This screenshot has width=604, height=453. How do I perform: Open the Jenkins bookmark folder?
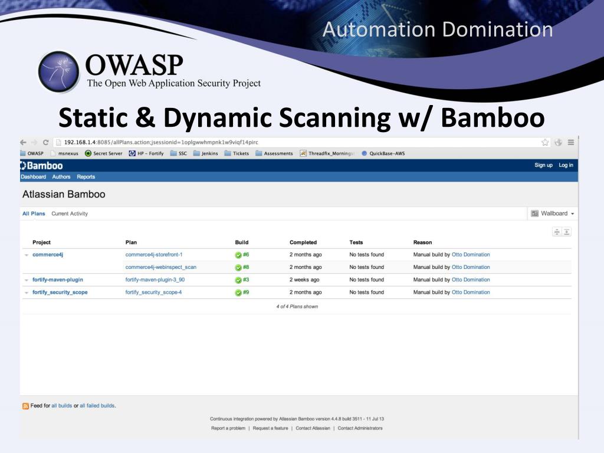[206, 153]
